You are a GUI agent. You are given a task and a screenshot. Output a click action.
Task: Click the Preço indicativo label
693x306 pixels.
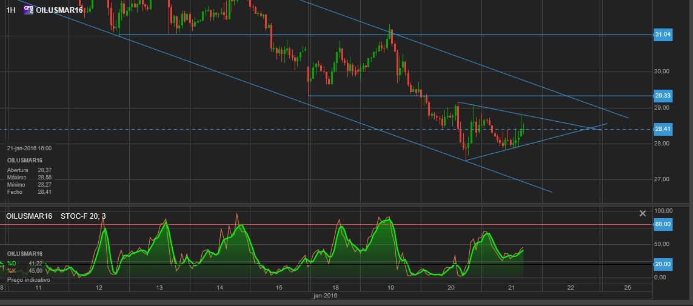click(28, 280)
